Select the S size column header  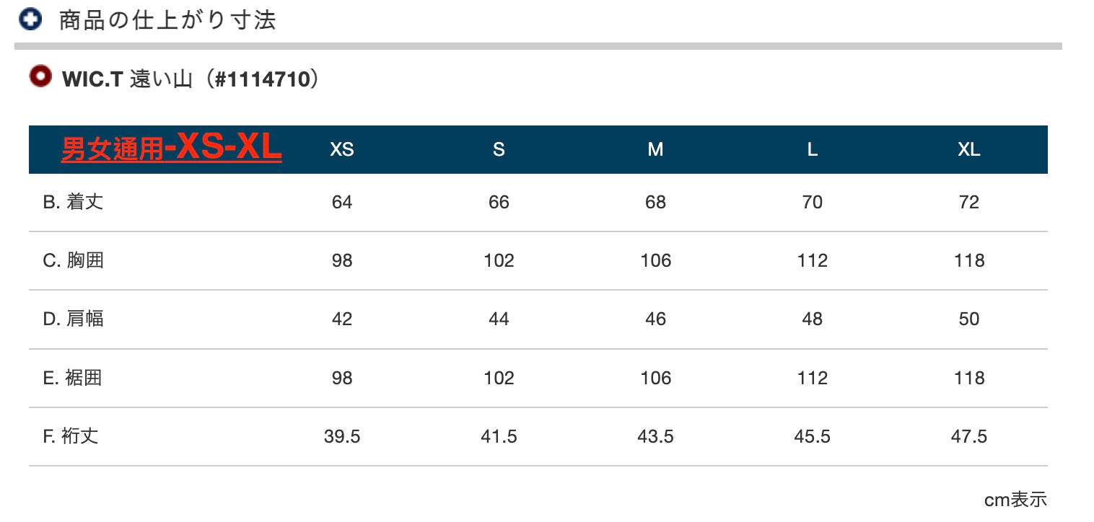tap(499, 150)
